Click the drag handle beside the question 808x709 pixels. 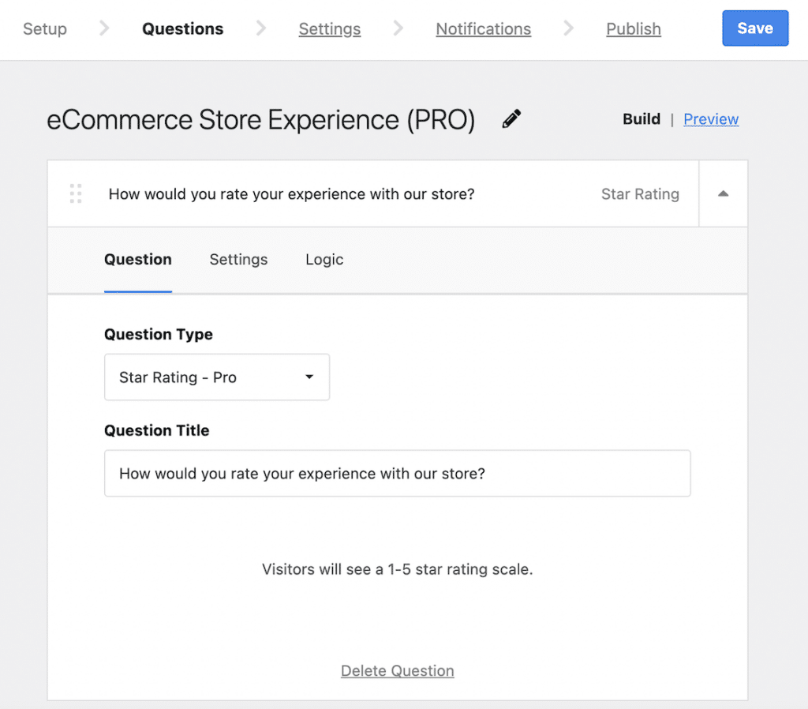coord(76,193)
